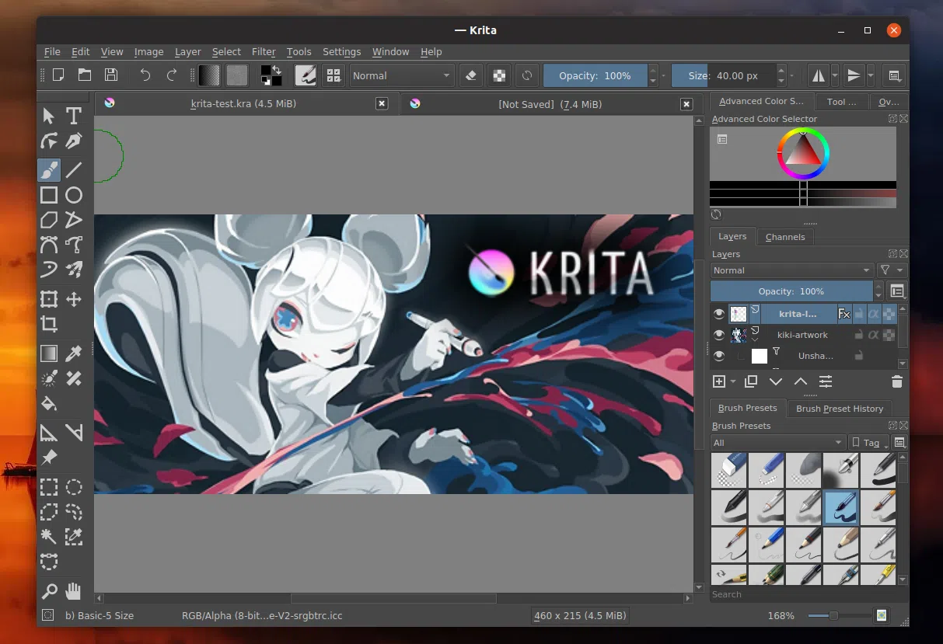943x644 pixels.
Task: Choose the Fill bucket tool
Action: point(49,403)
